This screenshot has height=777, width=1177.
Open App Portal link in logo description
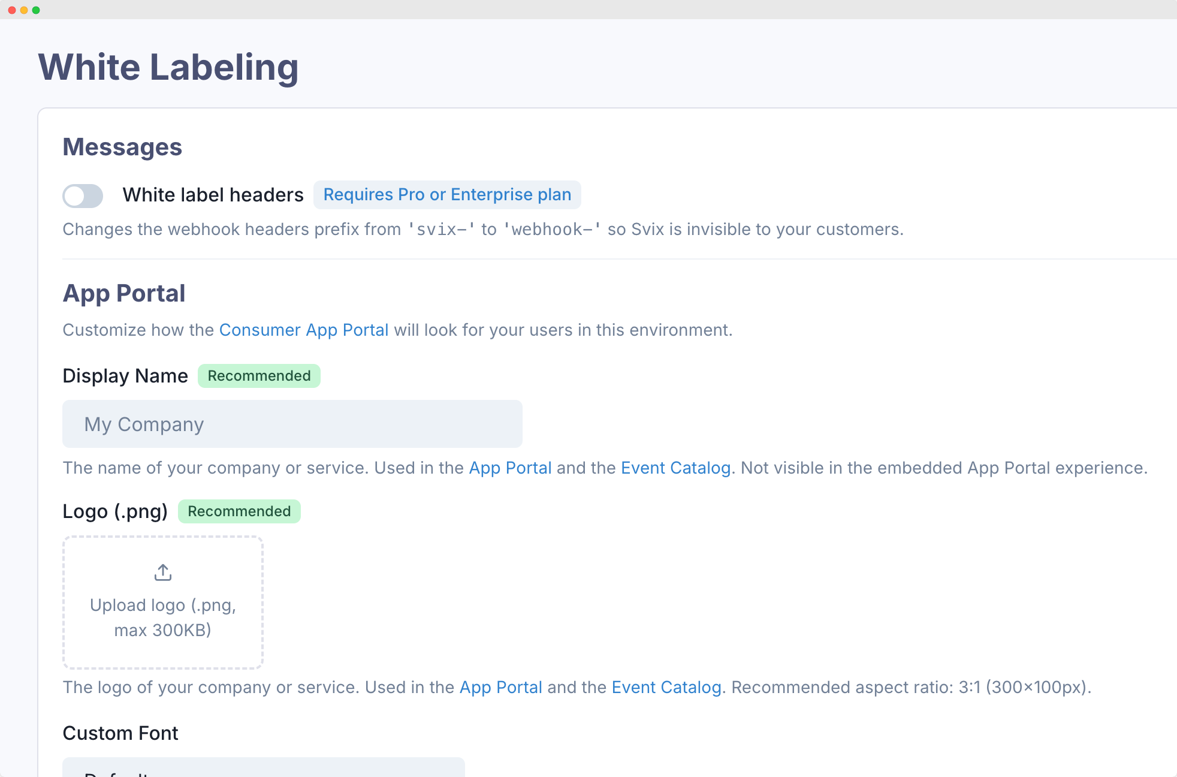(500, 687)
